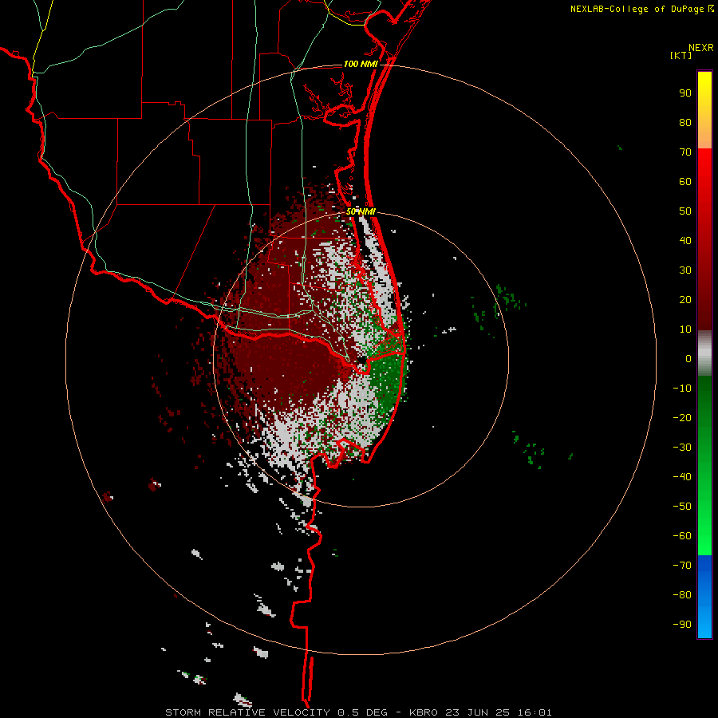Click the -70 knot scale label
This screenshot has width=718, height=718.
tap(682, 566)
